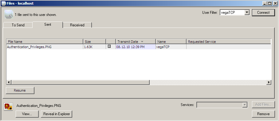
Task: Click the Remove button
Action: point(263,114)
